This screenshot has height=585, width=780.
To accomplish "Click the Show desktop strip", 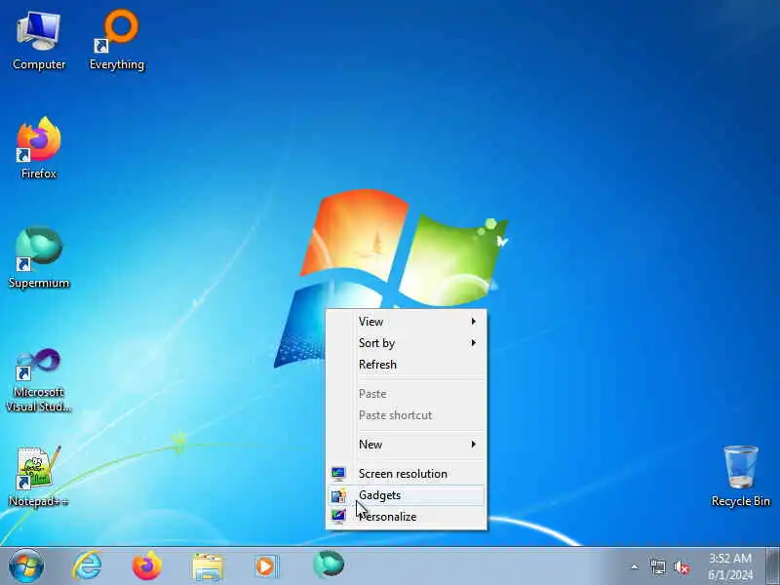I will pyautogui.click(x=772, y=566).
